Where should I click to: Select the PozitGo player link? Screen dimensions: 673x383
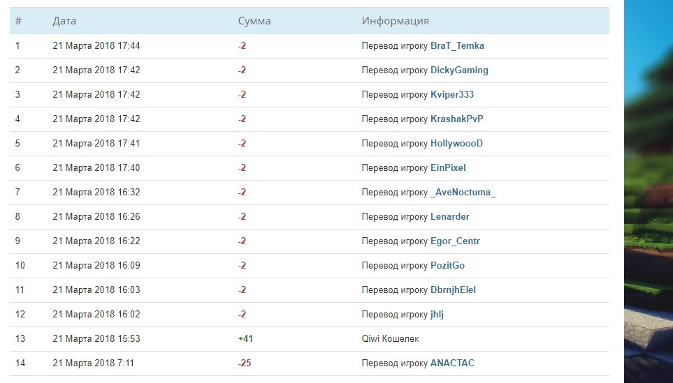[447, 266]
